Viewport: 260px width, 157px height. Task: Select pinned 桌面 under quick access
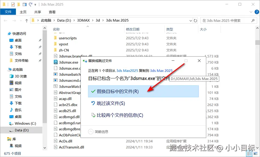[x=18, y=40]
